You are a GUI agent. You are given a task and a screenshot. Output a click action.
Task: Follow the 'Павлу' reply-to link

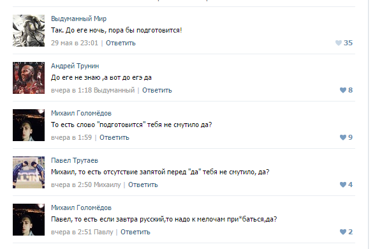[103, 232]
